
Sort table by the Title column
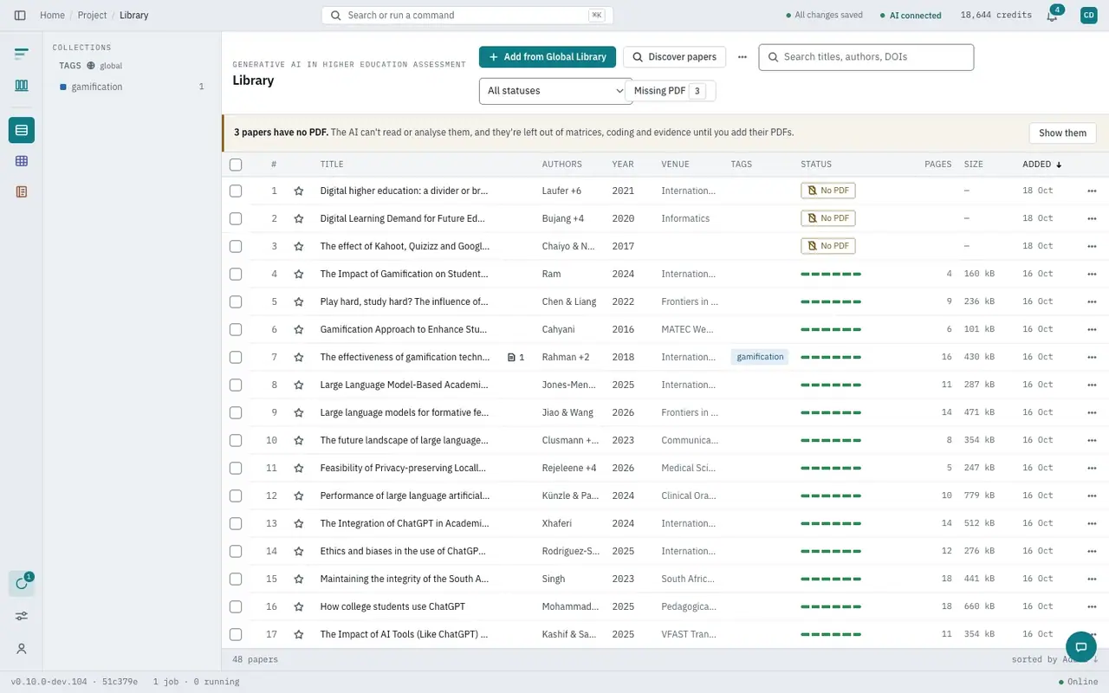pos(332,164)
